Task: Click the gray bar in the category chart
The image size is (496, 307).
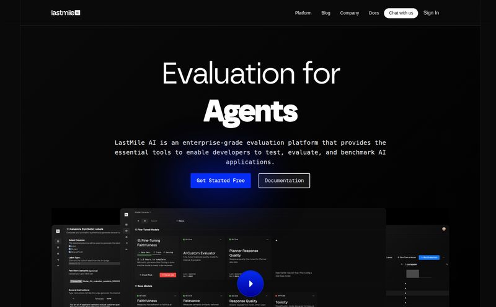Action: pos(412,274)
